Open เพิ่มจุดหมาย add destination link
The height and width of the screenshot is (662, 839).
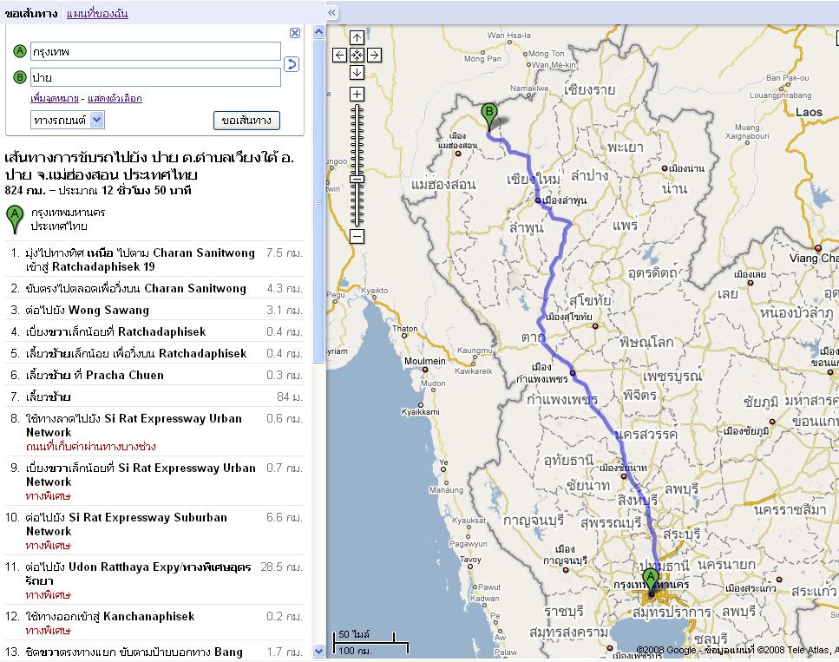point(55,98)
